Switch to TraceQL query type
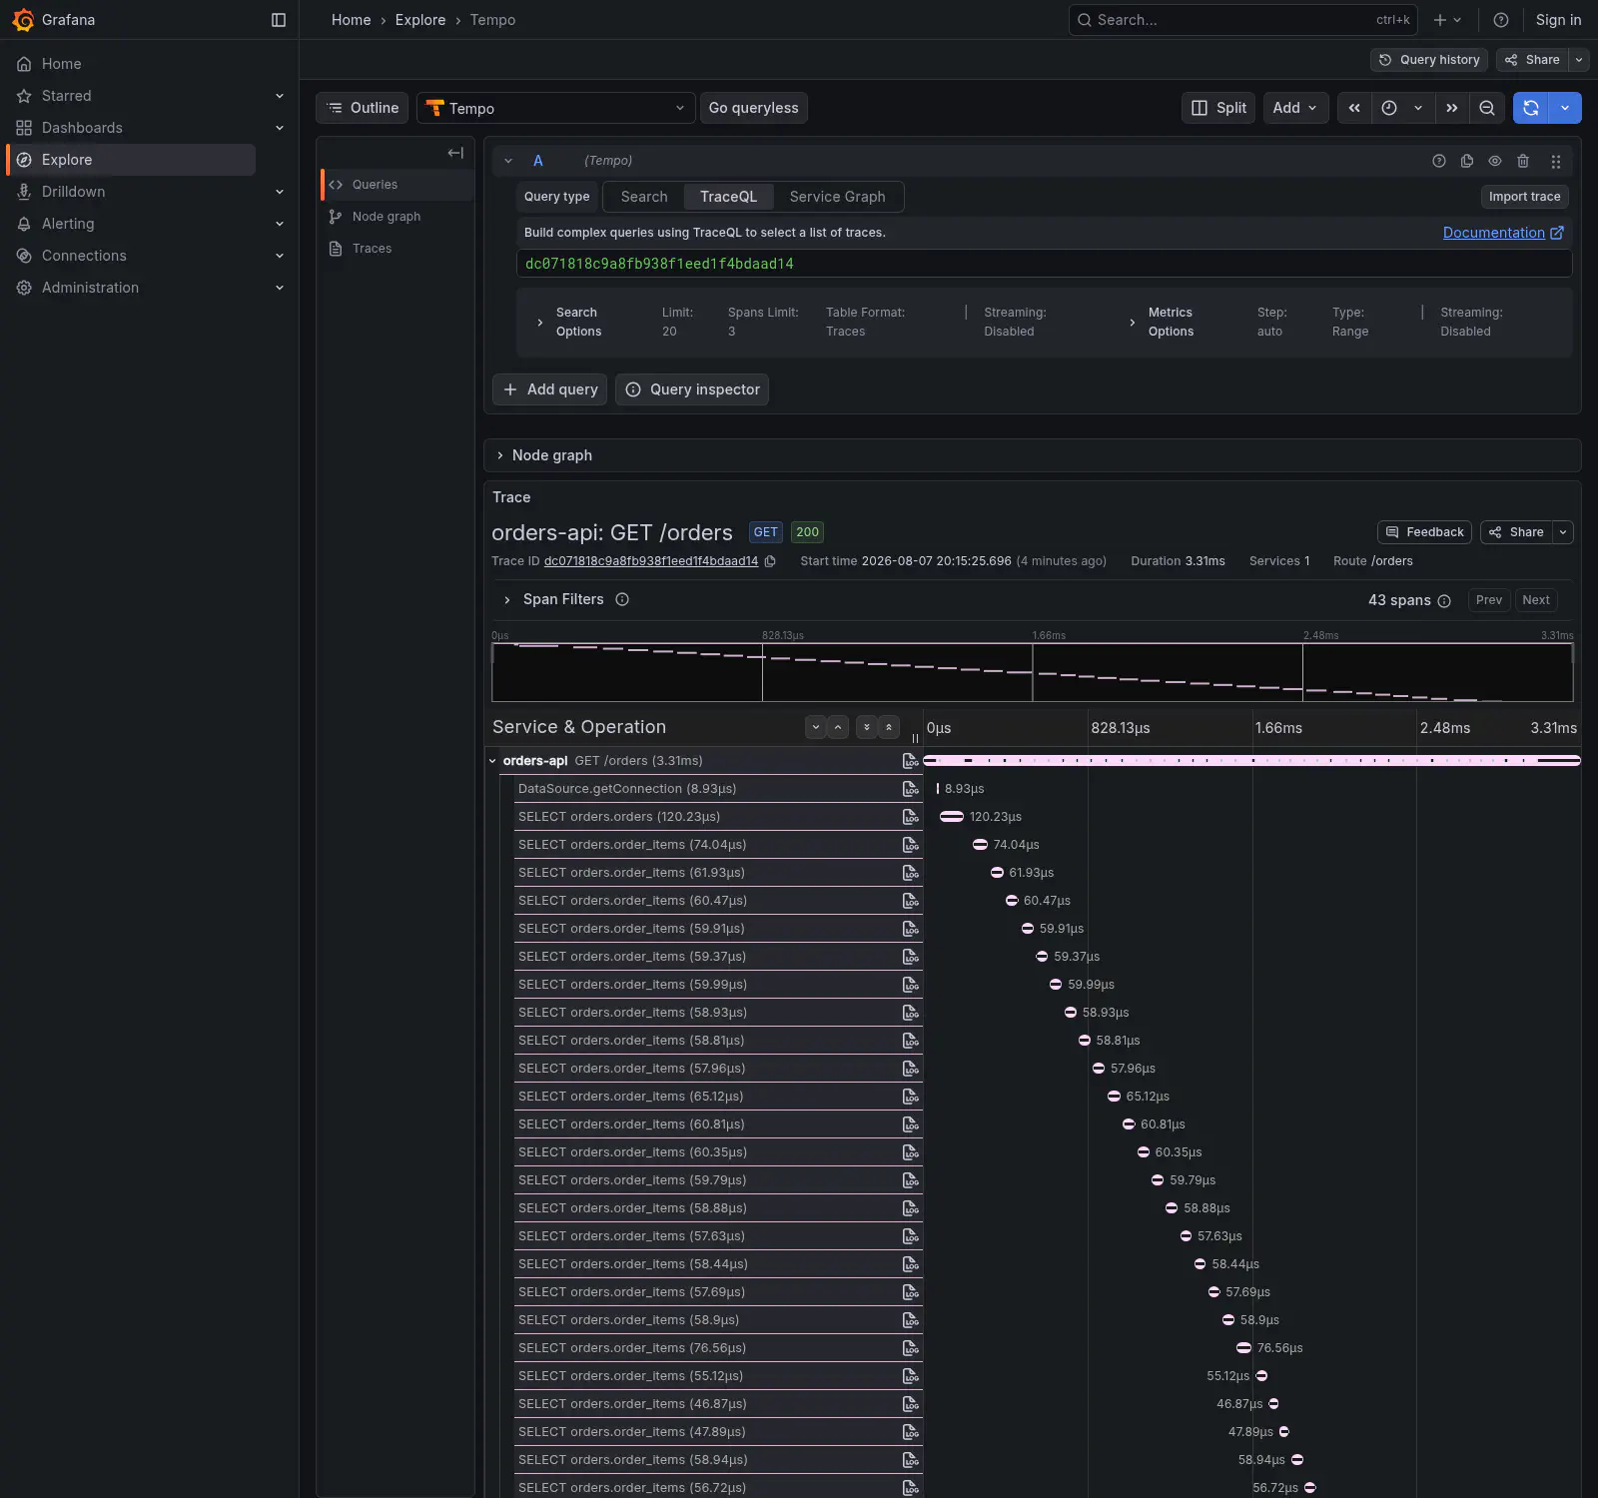 click(x=728, y=197)
